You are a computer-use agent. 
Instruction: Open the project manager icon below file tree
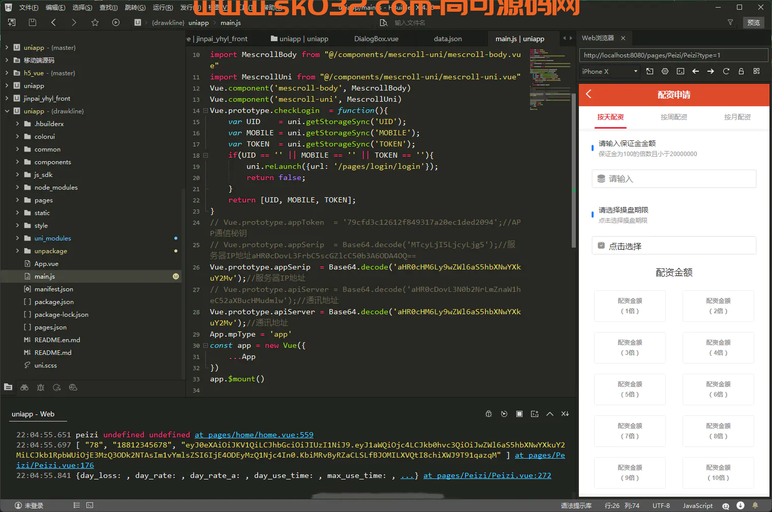pos(8,387)
